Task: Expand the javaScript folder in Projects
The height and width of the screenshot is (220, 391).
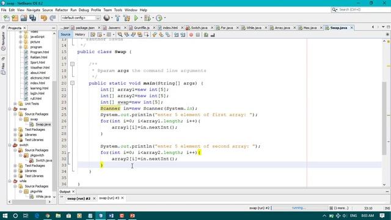Action: coord(20,37)
